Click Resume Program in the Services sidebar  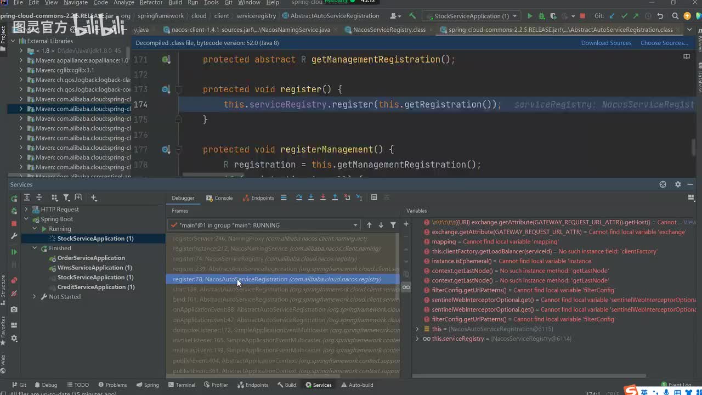point(14,252)
